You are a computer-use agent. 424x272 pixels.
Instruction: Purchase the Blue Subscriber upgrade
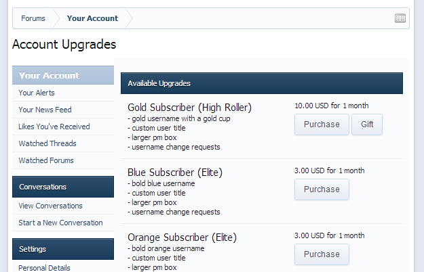click(x=322, y=189)
